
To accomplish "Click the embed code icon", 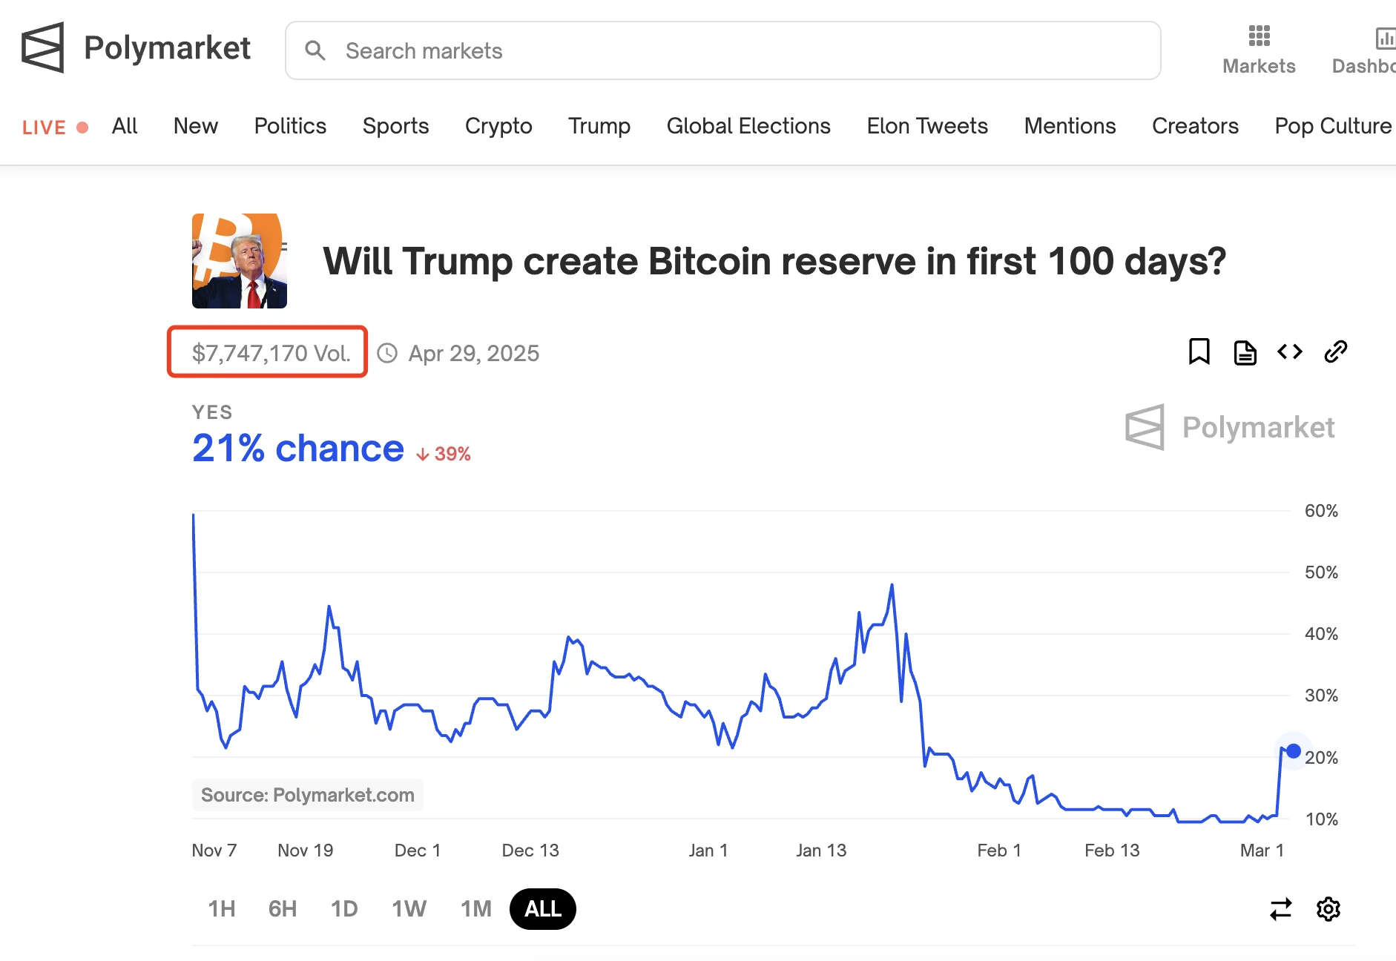I will pyautogui.click(x=1290, y=351).
